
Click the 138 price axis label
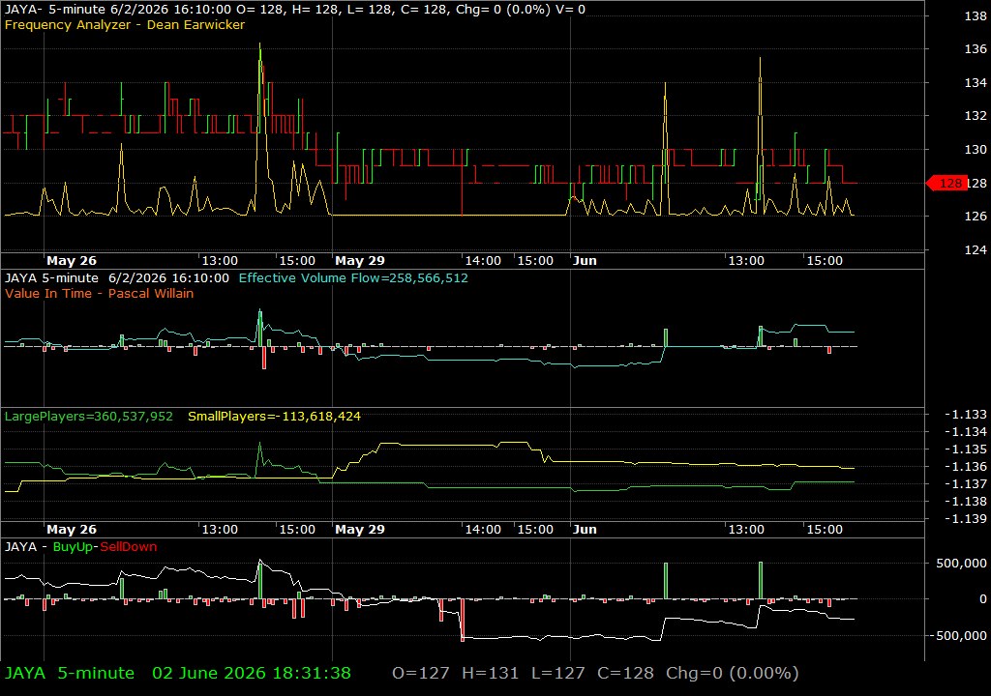pyautogui.click(x=976, y=16)
